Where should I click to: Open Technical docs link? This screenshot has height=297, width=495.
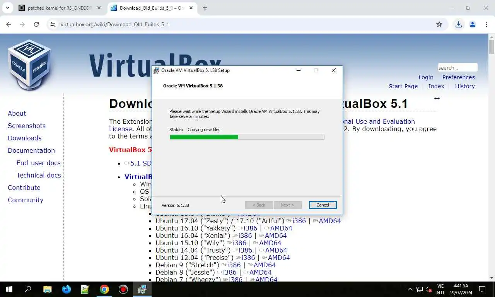coord(39,175)
